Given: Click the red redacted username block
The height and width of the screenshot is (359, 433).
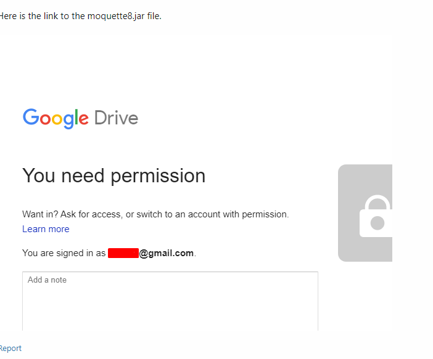Looking at the screenshot, I should tap(123, 253).
